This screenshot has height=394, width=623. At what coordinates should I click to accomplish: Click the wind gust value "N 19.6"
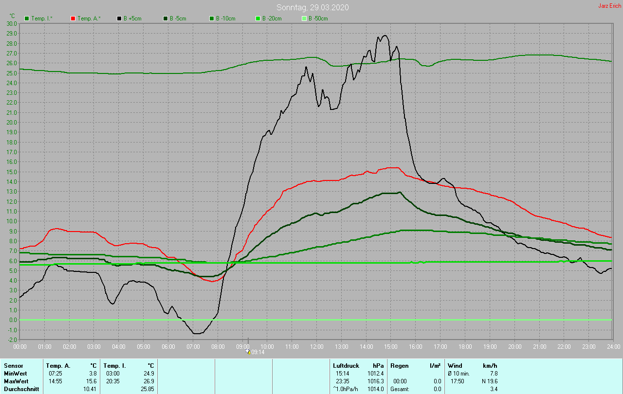[490, 381]
